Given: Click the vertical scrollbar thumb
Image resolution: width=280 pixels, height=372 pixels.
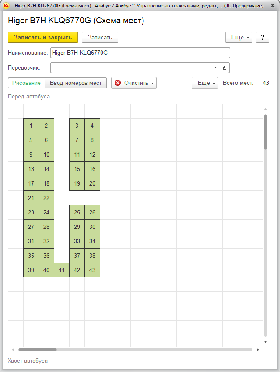Looking at the screenshot, I should (x=266, y=131).
